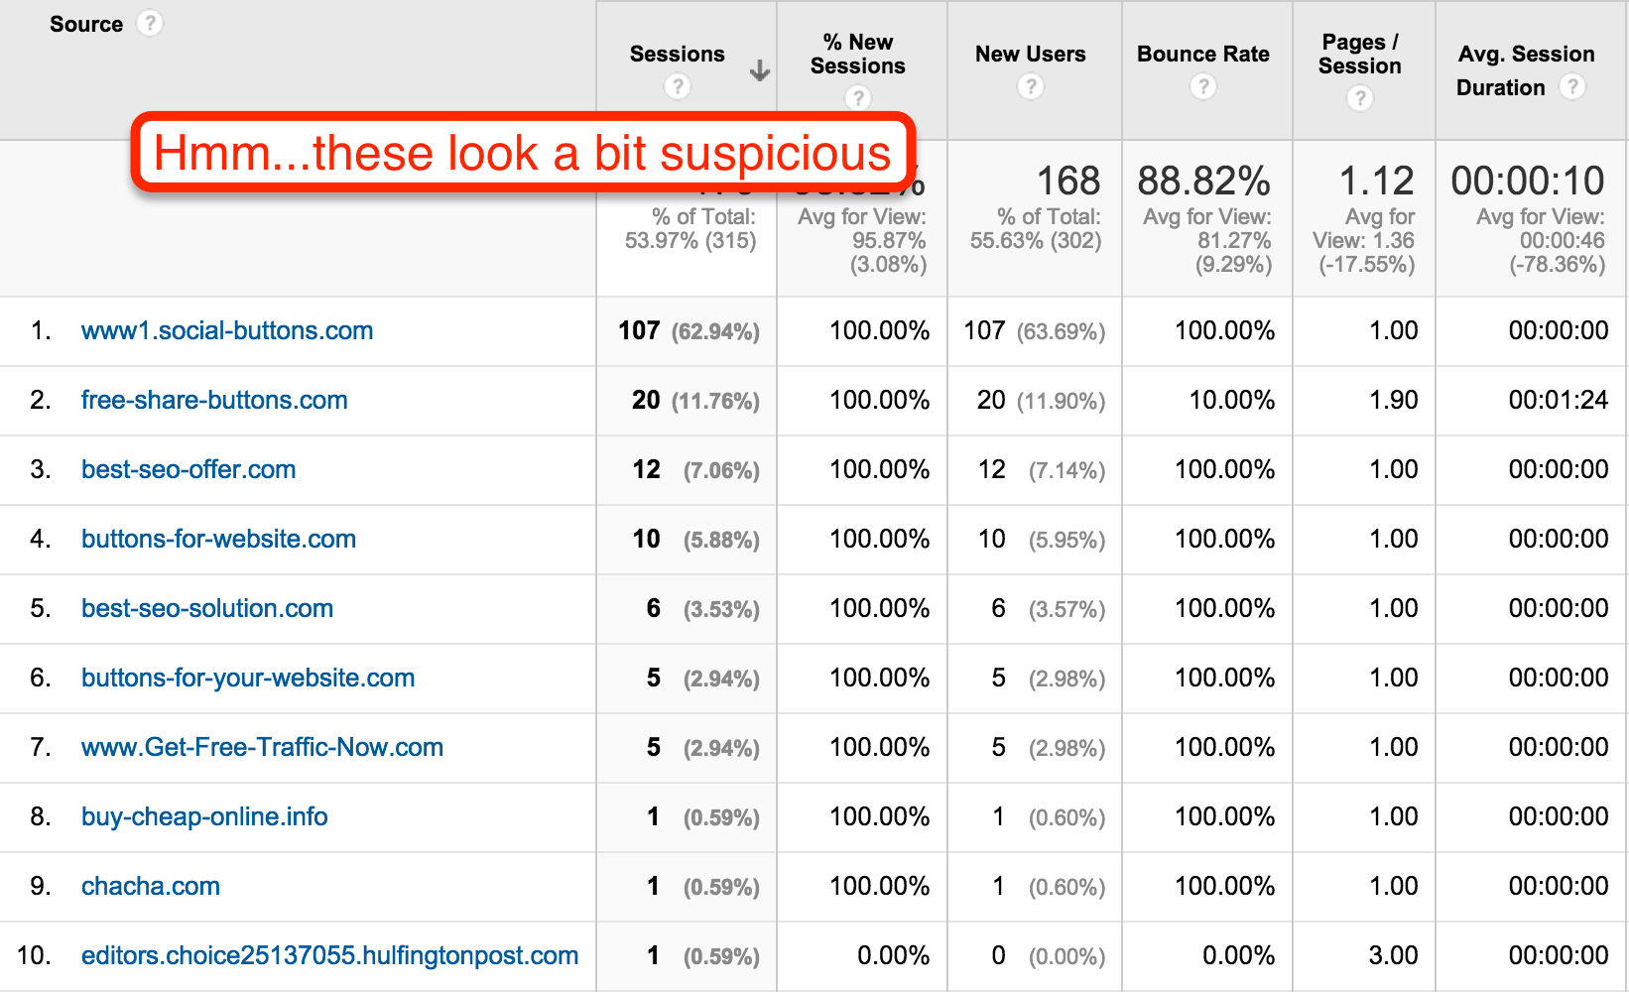
Task: Click the Avg. Session Duration help icon
Action: (x=1571, y=86)
